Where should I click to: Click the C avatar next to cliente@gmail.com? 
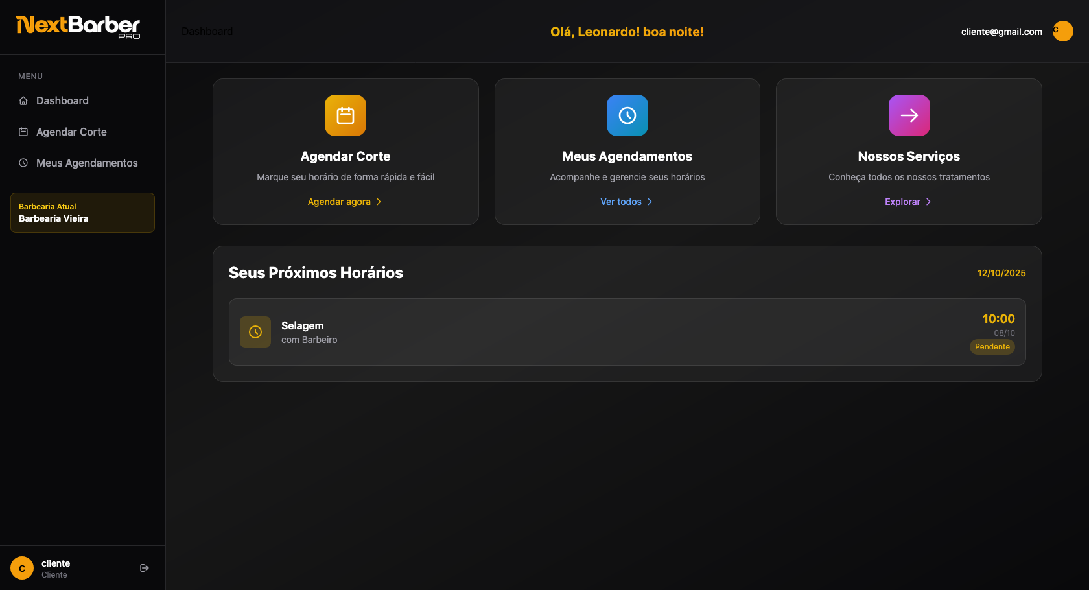tap(1062, 31)
